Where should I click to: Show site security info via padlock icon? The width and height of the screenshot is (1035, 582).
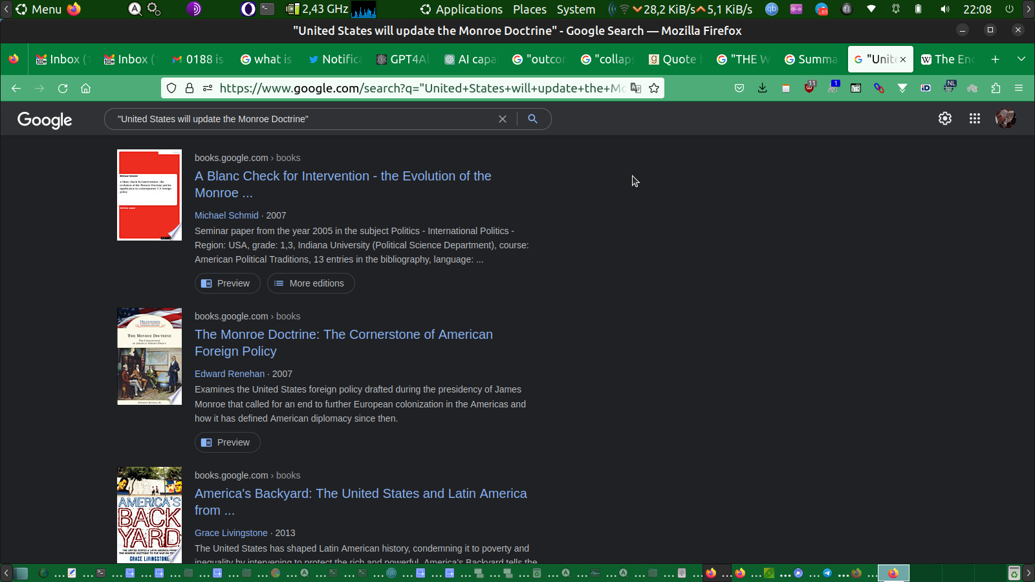tap(190, 88)
